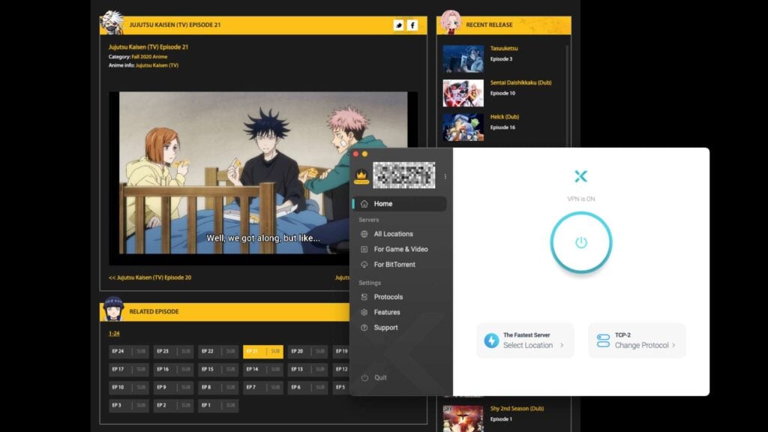
Task: Open episode EP 8
Action: click(x=218, y=388)
